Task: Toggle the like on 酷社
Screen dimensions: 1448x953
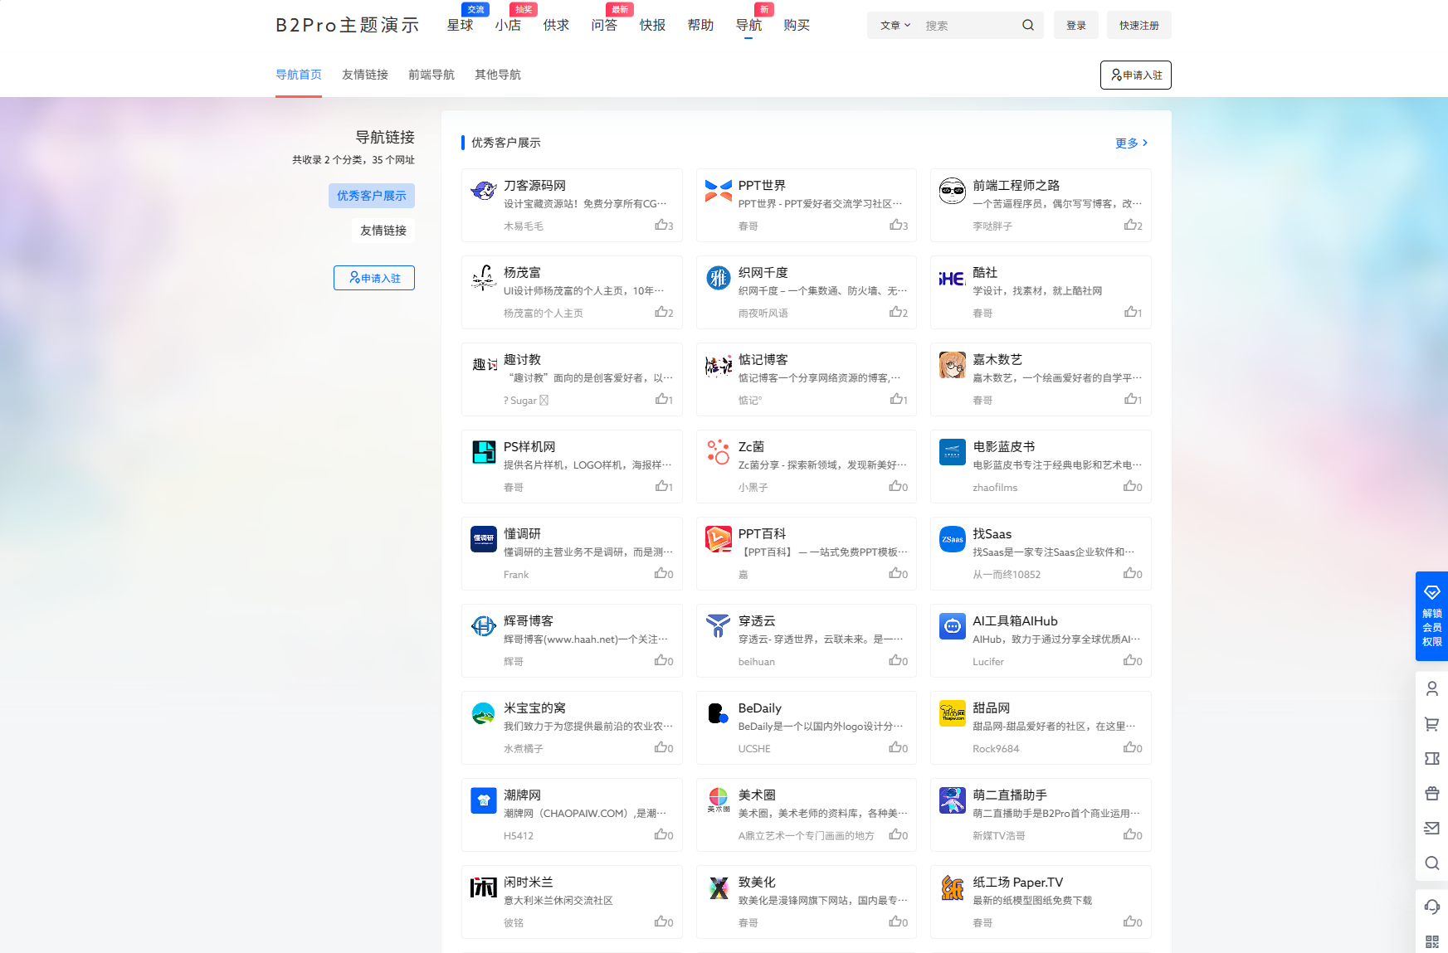Action: (x=1131, y=312)
